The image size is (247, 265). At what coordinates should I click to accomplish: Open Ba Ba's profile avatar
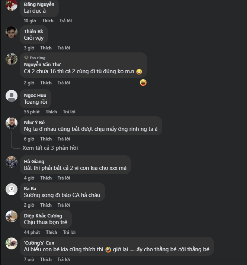pos(12,189)
